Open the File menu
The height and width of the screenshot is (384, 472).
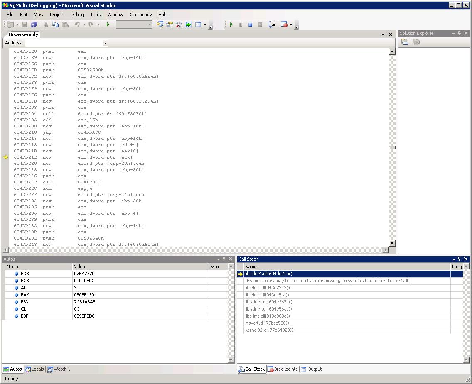pos(10,15)
